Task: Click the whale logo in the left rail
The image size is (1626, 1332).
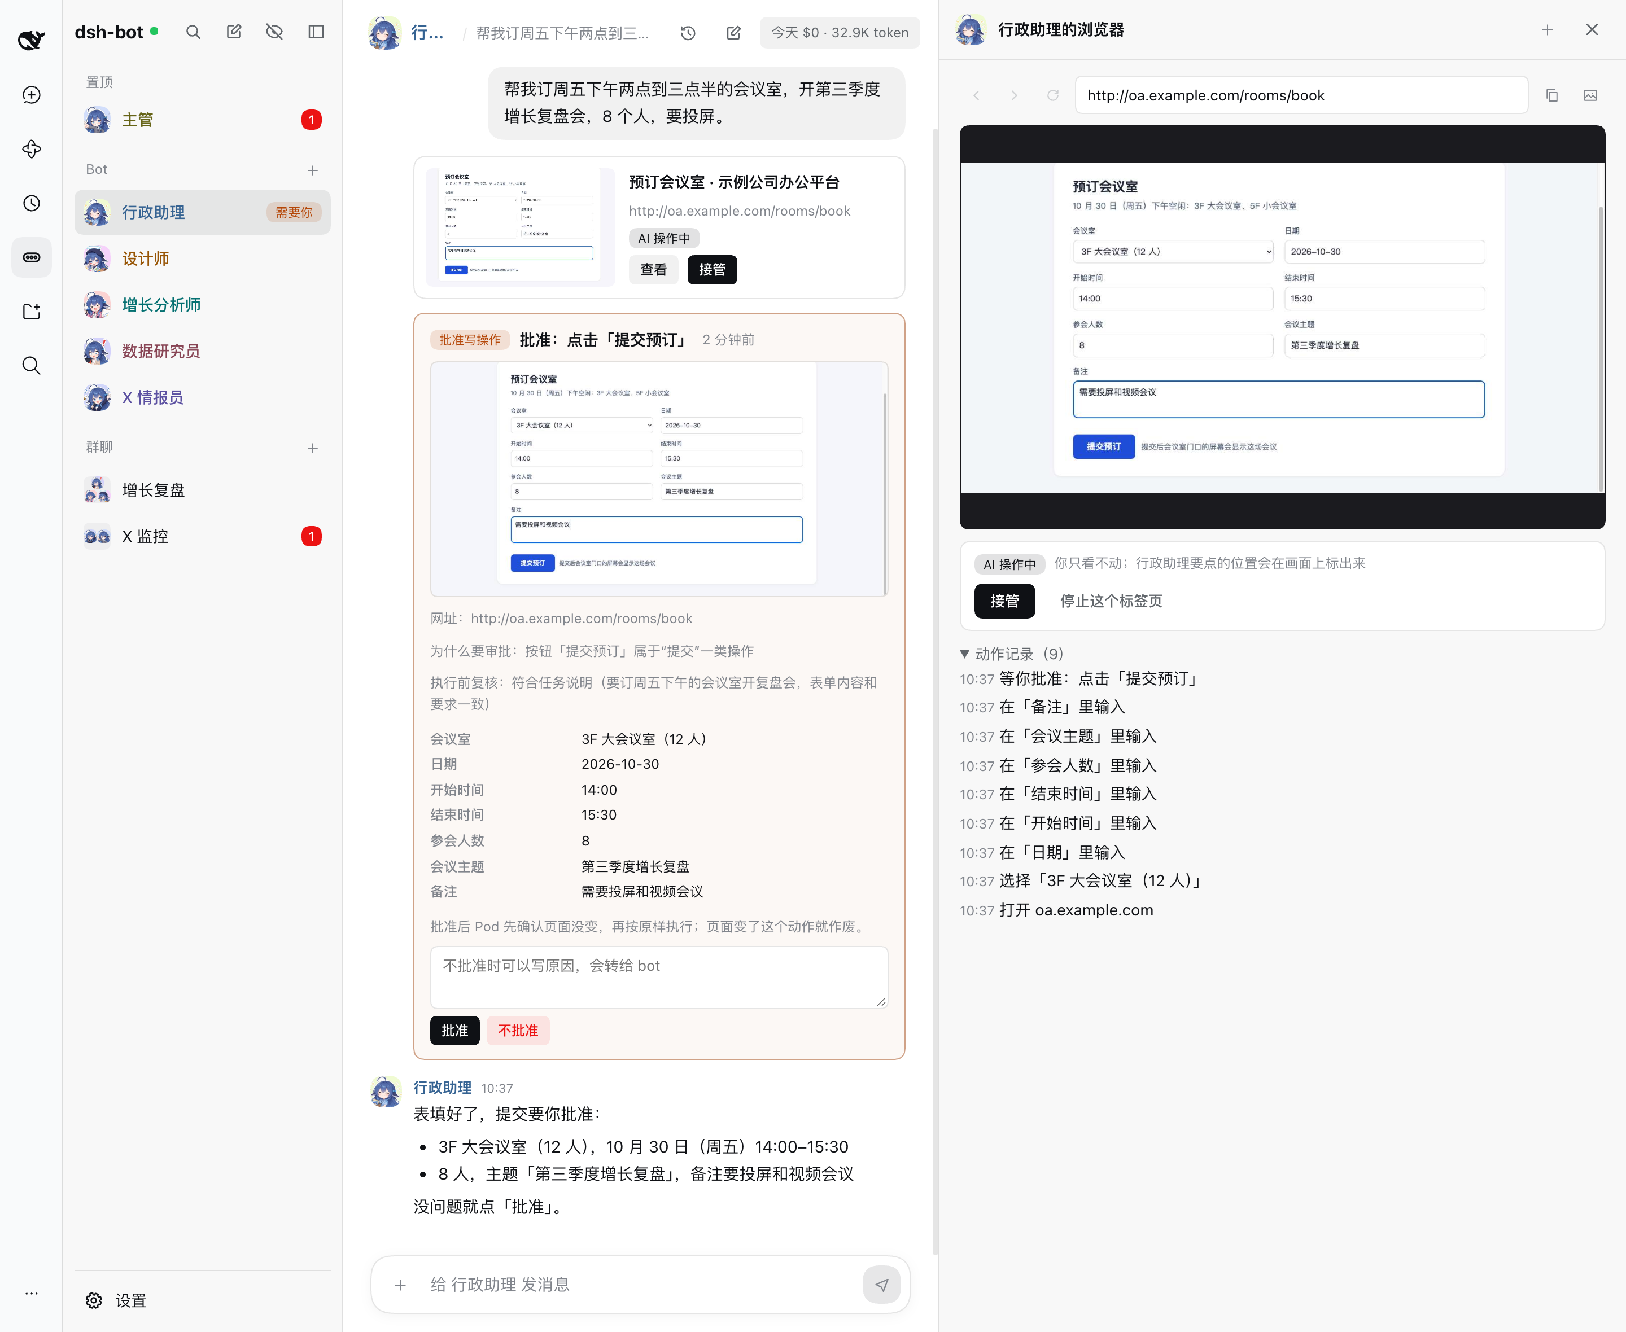Action: pyautogui.click(x=32, y=39)
